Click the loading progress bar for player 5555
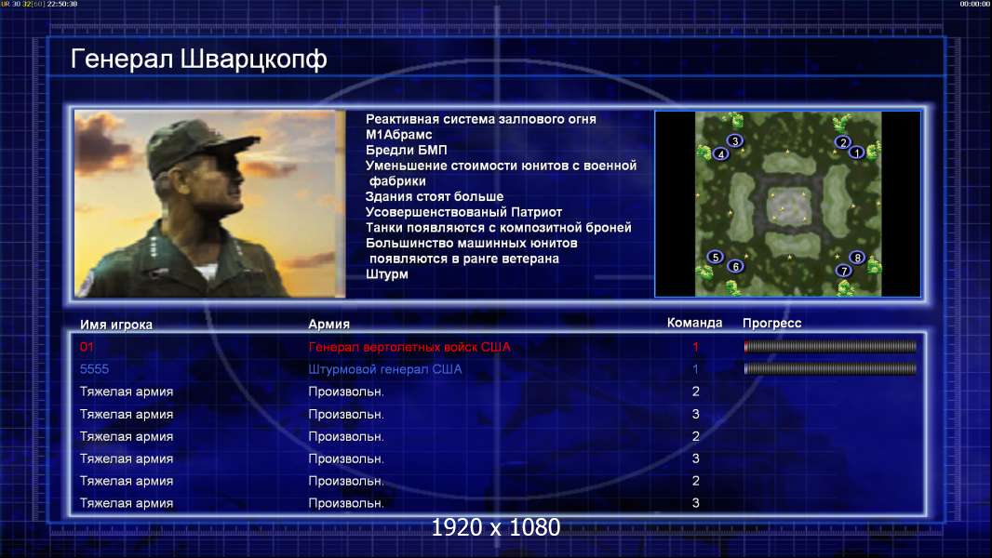 pos(830,368)
